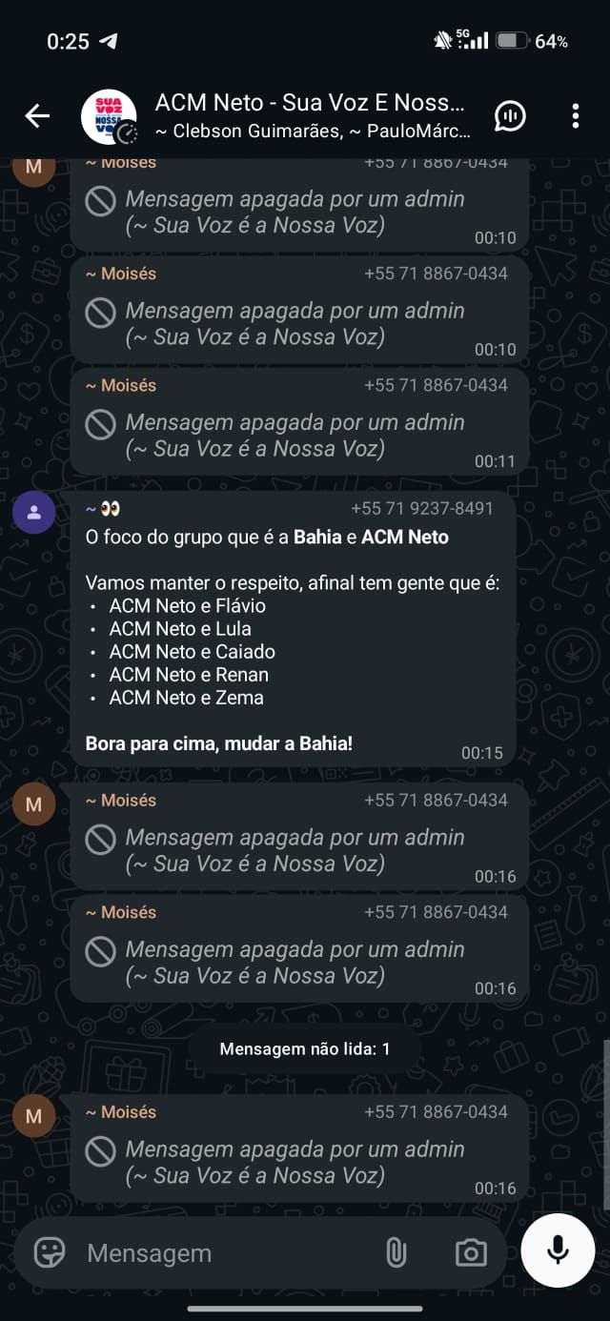Open the camera from message bar
Viewport: 610px width, 1321px height.
[471, 1252]
